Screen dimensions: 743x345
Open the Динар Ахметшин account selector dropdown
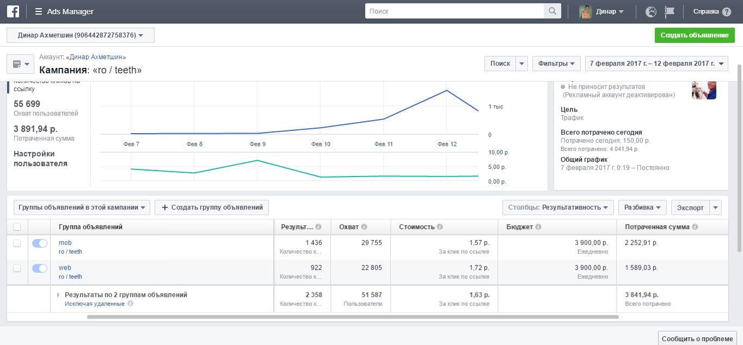pos(81,35)
